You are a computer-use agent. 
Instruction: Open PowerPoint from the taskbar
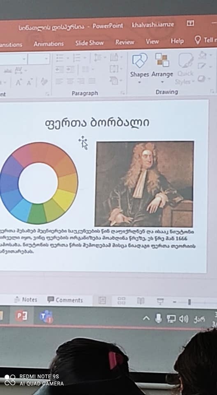pyautogui.click(x=22, y=316)
